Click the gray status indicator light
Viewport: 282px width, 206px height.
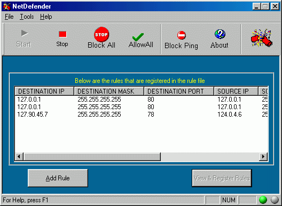tap(275, 200)
